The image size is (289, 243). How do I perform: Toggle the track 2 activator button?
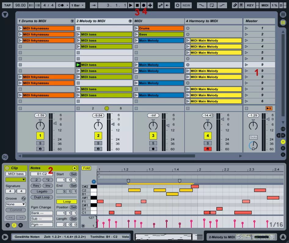tap(98, 136)
